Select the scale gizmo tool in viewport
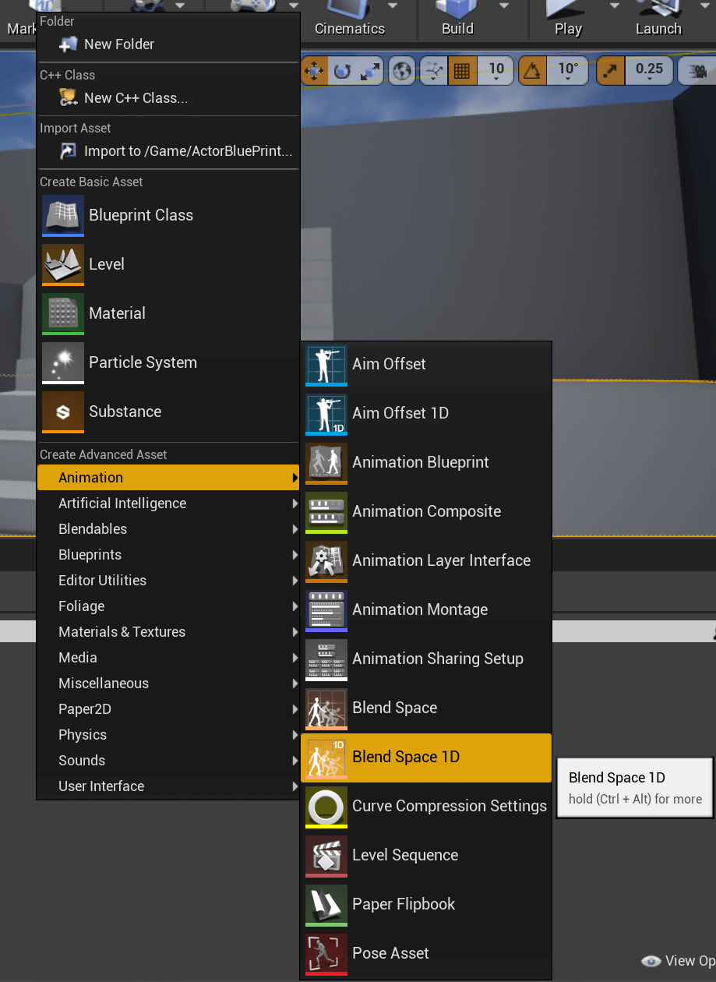 (x=370, y=71)
